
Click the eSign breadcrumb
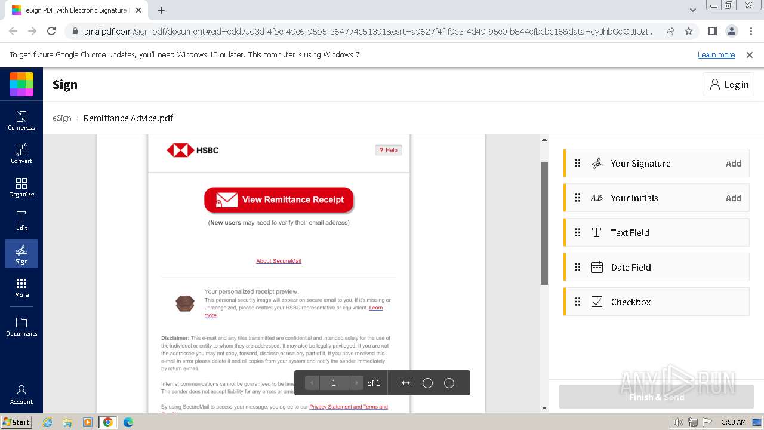click(x=62, y=118)
